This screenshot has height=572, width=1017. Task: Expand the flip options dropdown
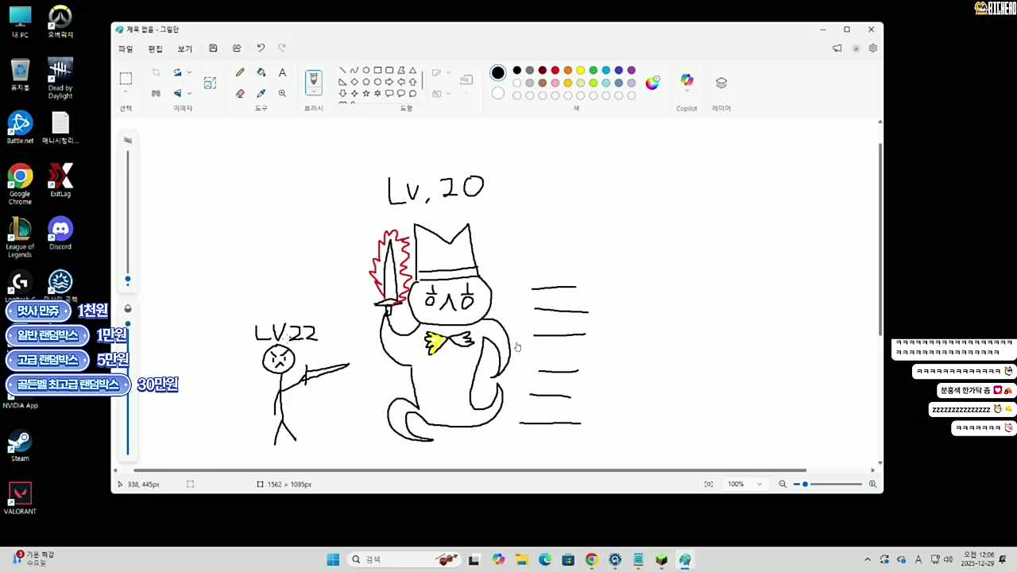point(188,93)
